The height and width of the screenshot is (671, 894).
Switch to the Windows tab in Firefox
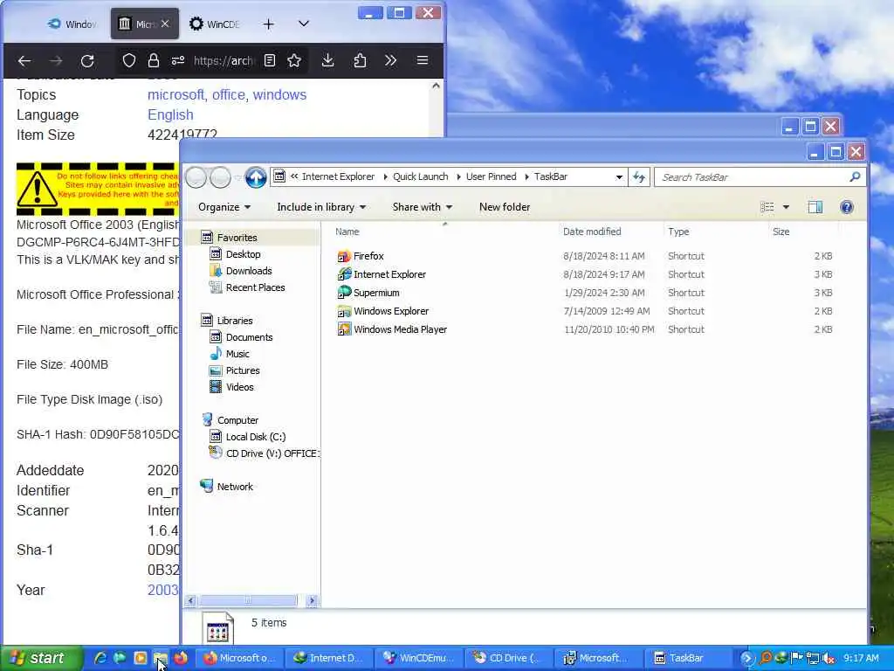coord(72,24)
